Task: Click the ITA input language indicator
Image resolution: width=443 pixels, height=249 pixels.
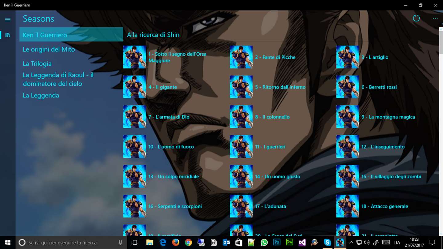Action: (397, 243)
